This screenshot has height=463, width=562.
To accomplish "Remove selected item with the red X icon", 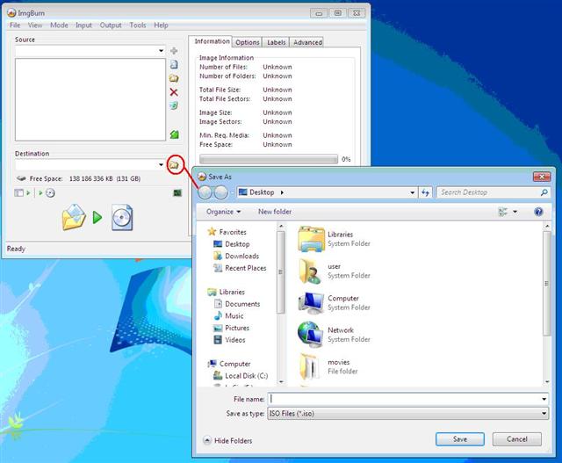I will [174, 92].
